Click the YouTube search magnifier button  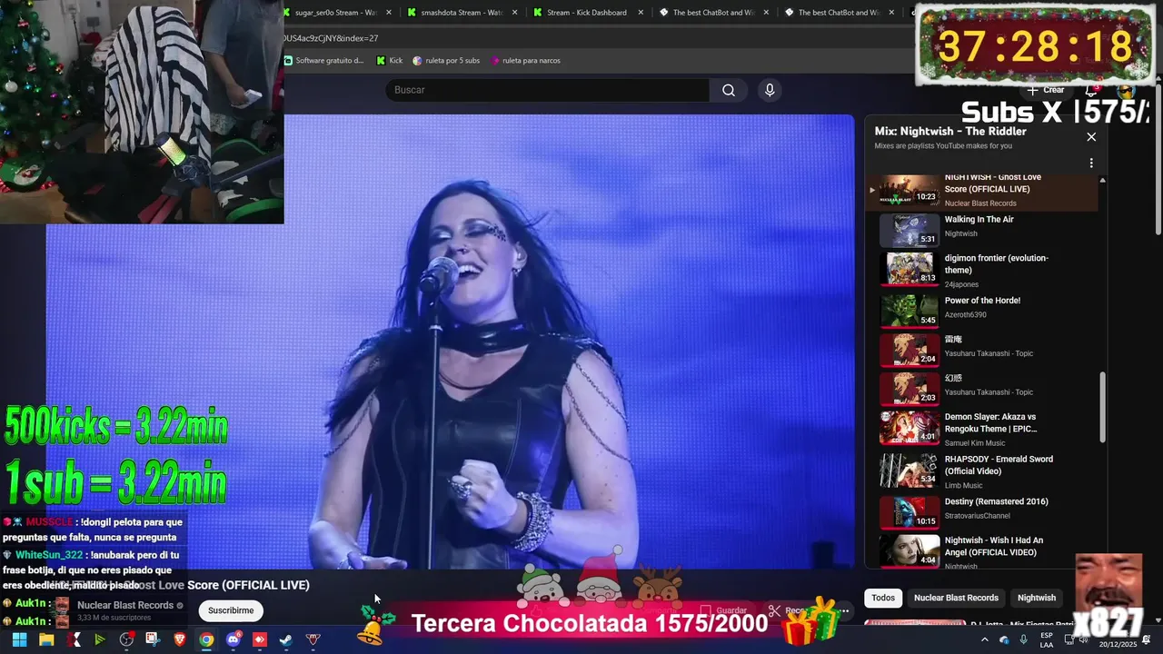point(729,90)
